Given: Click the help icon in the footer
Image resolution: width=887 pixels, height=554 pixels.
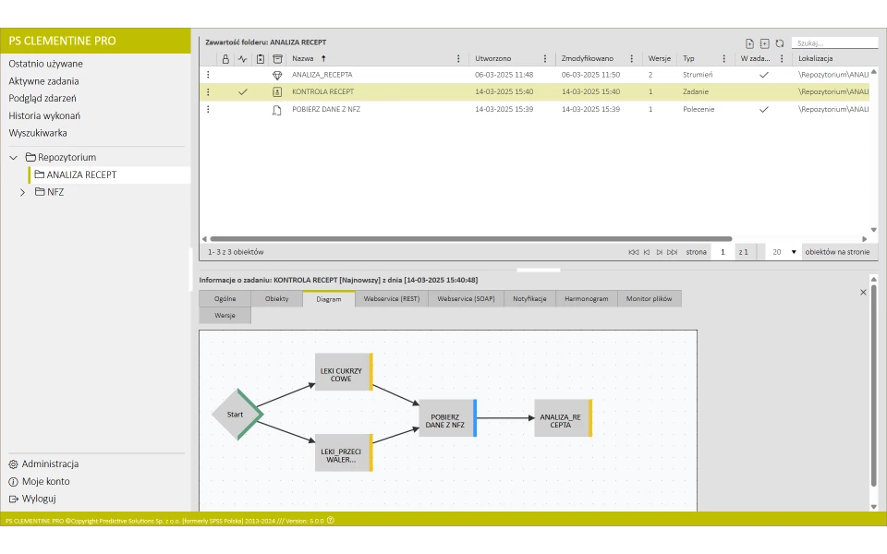Looking at the screenshot, I should click(x=330, y=520).
